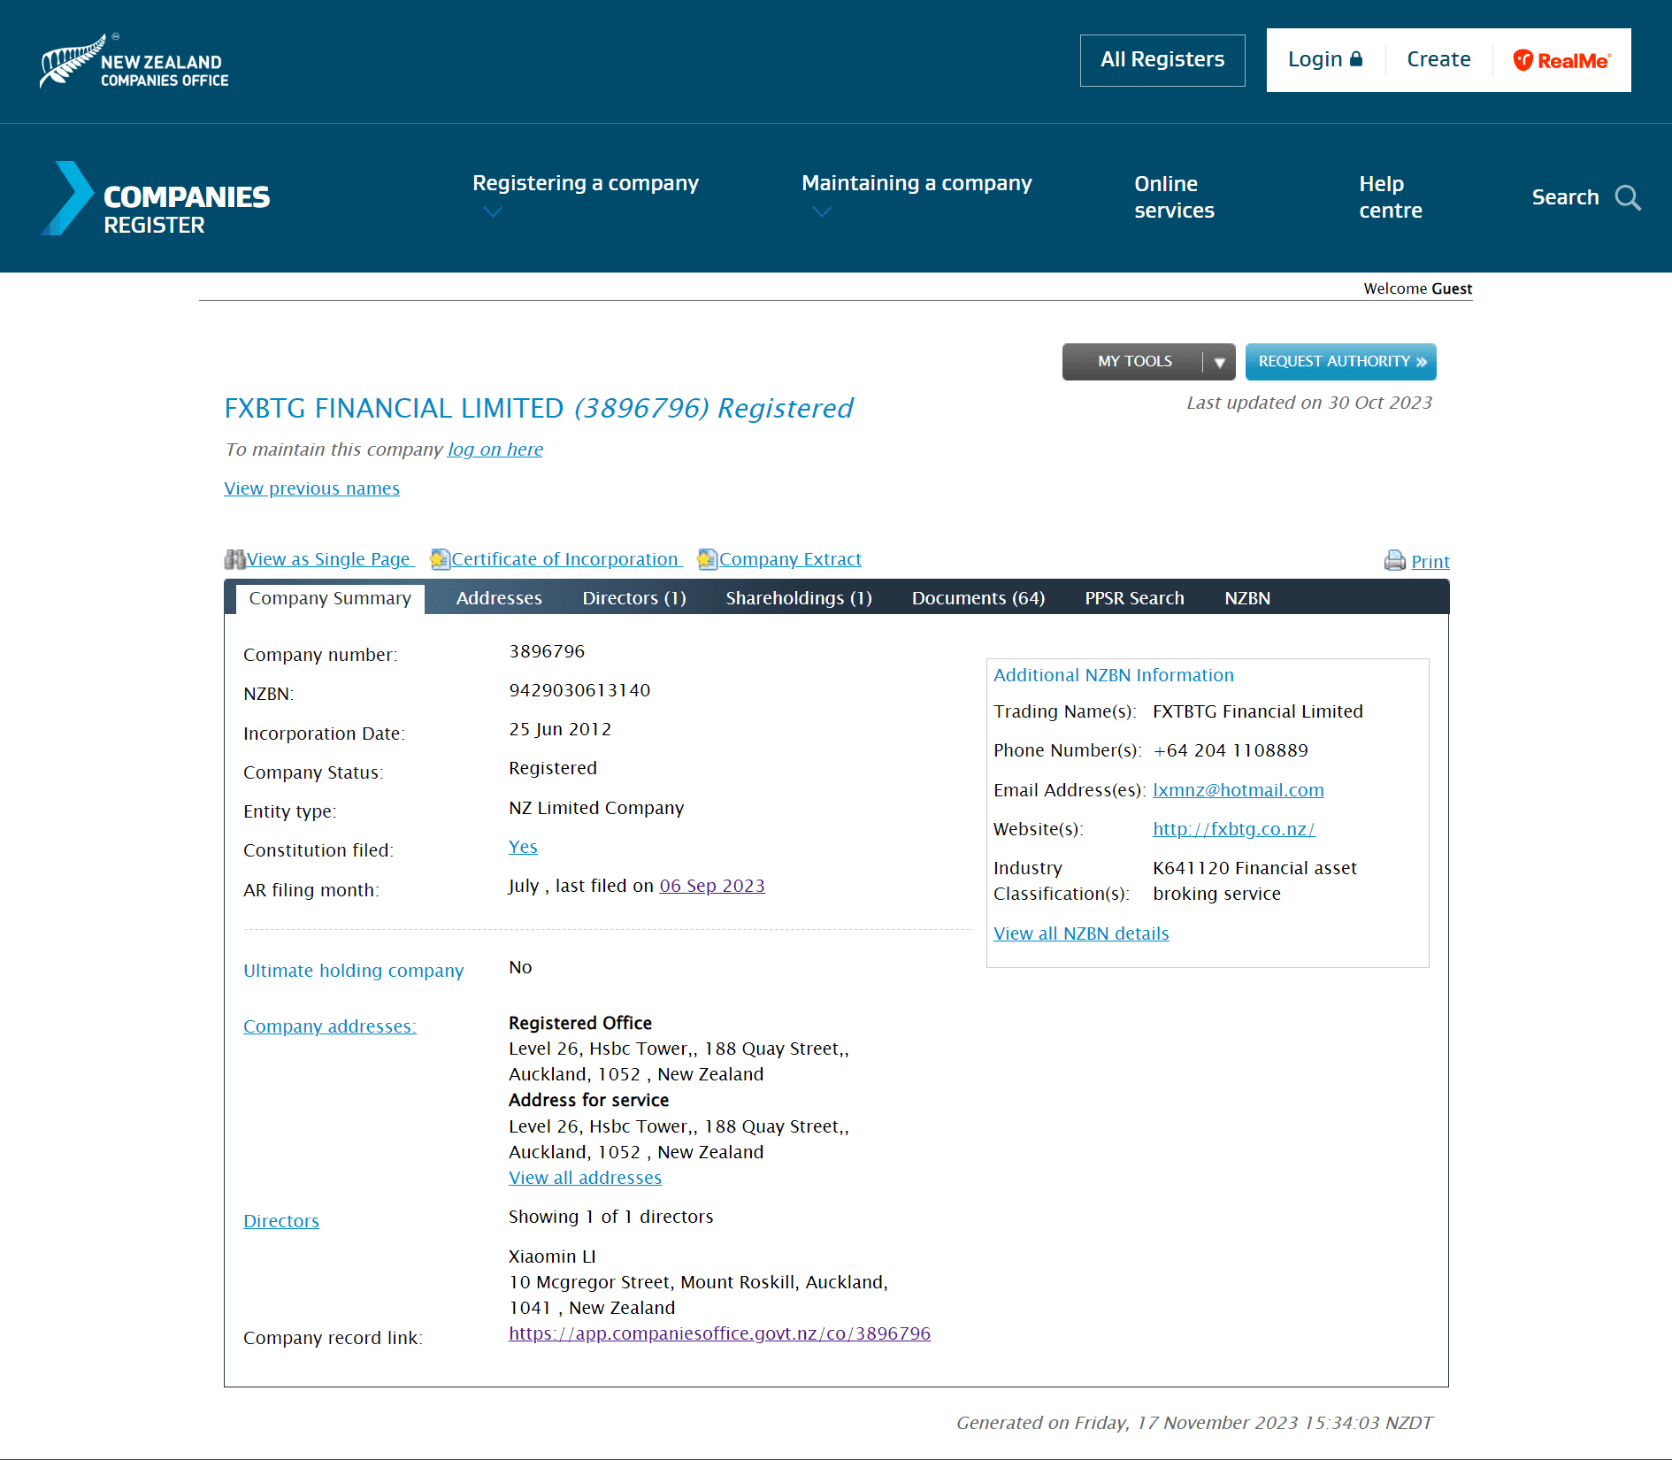Viewport: 1672px width, 1460px height.
Task: Click the Login button
Action: pos(1325,60)
